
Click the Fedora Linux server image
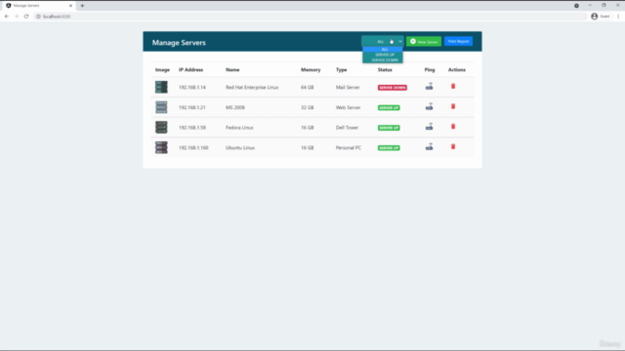[x=161, y=128]
